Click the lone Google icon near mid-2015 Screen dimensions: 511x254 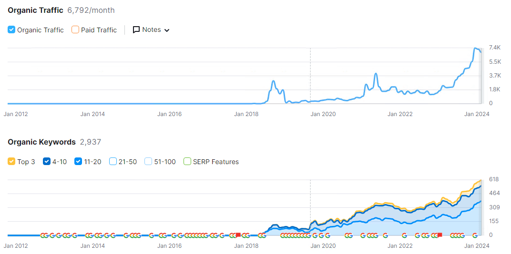pos(152,235)
